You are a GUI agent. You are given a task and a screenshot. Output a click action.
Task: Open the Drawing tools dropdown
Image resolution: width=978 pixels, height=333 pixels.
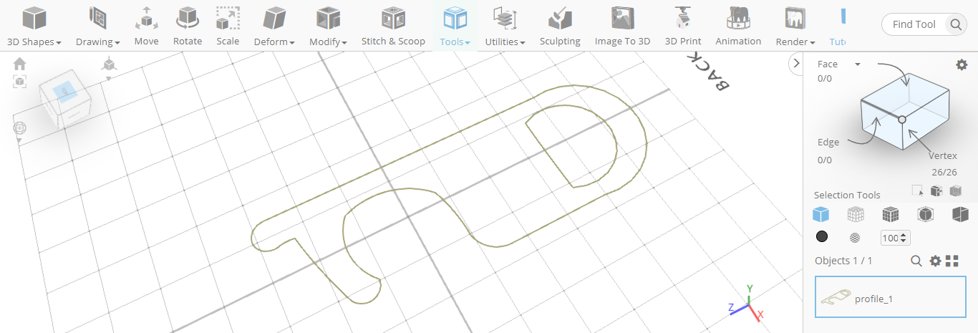98,26
